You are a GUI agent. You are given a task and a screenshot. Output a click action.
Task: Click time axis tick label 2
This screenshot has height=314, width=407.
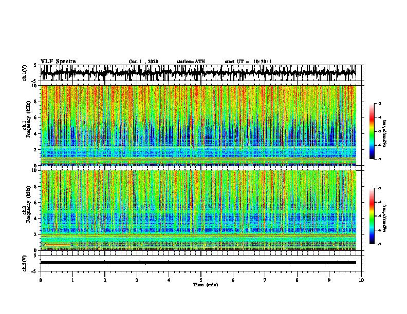tap(105, 280)
